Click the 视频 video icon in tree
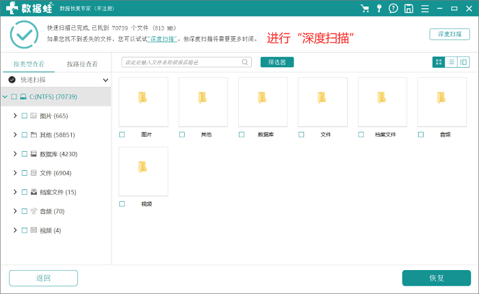479x294 pixels. point(34,230)
